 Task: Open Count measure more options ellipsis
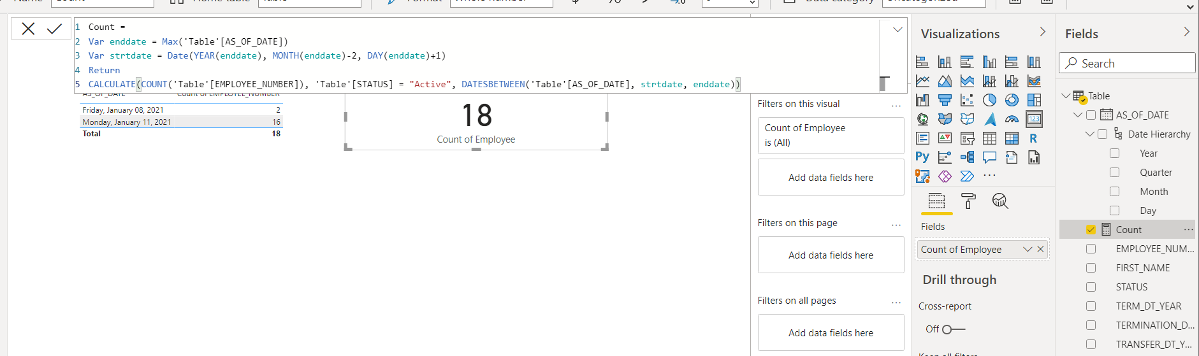pyautogui.click(x=1188, y=230)
